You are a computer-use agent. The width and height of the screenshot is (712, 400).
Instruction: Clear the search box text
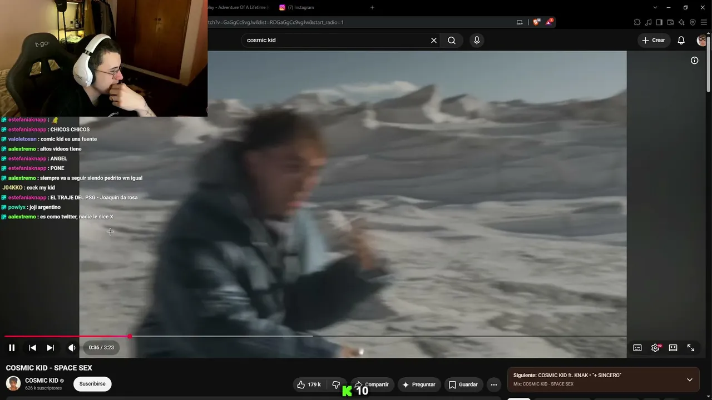coord(434,40)
